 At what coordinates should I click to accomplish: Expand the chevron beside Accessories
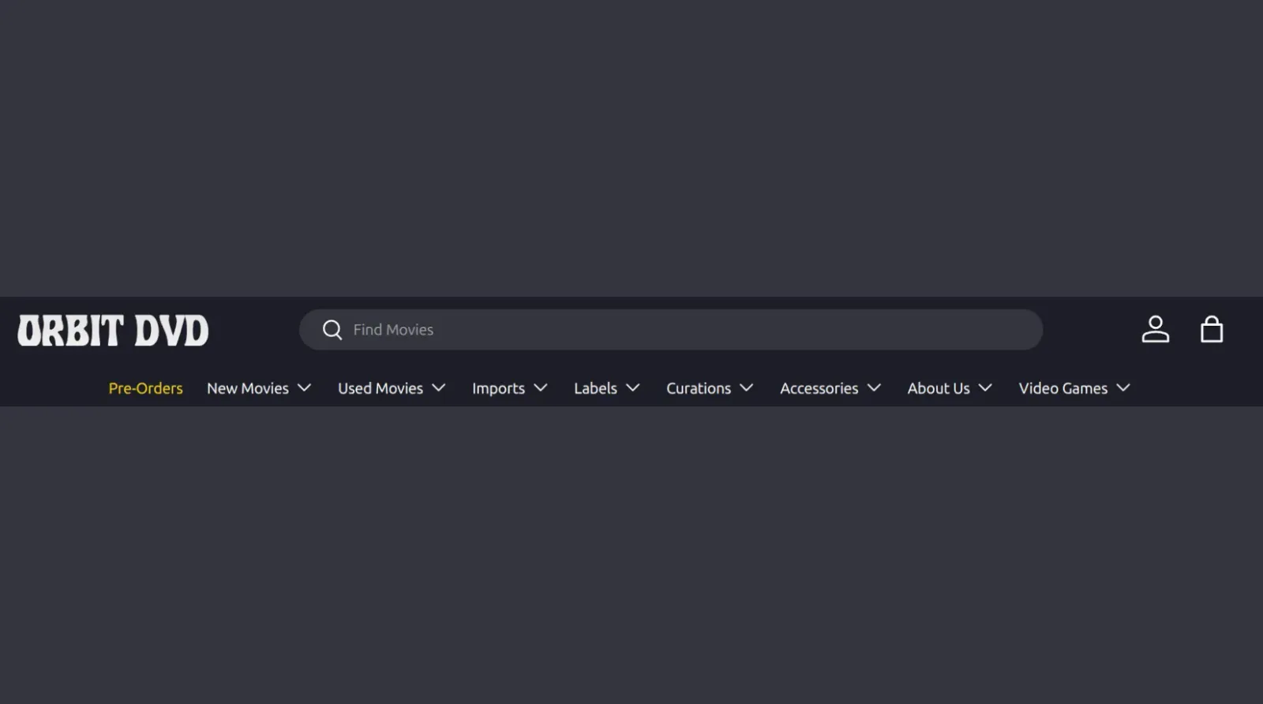(874, 388)
